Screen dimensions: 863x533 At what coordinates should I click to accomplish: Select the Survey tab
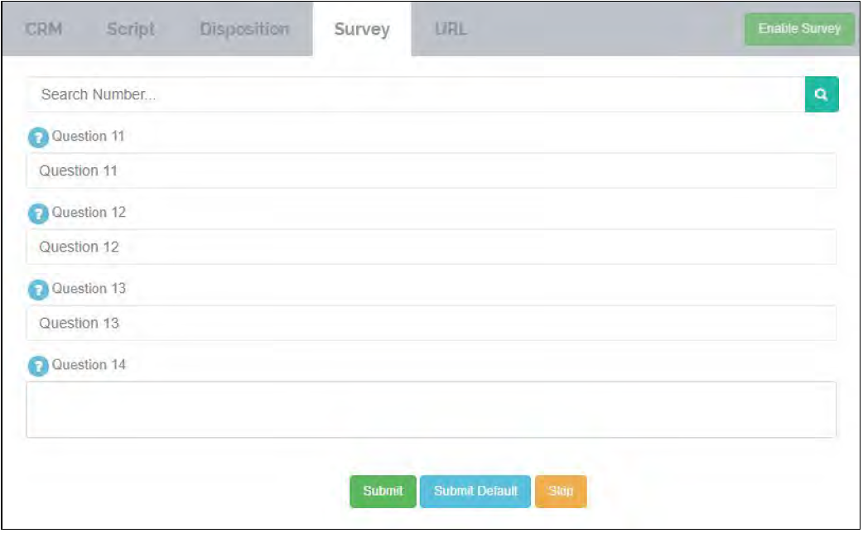pos(362,29)
